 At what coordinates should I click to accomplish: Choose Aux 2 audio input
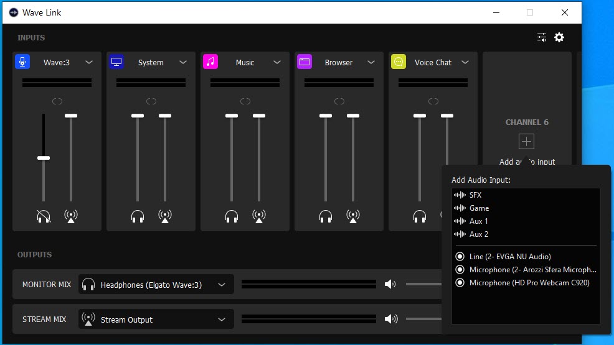[526, 234]
